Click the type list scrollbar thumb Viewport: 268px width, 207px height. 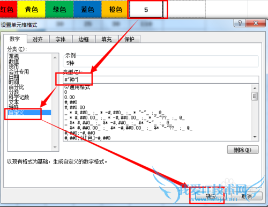(x=255, y=97)
